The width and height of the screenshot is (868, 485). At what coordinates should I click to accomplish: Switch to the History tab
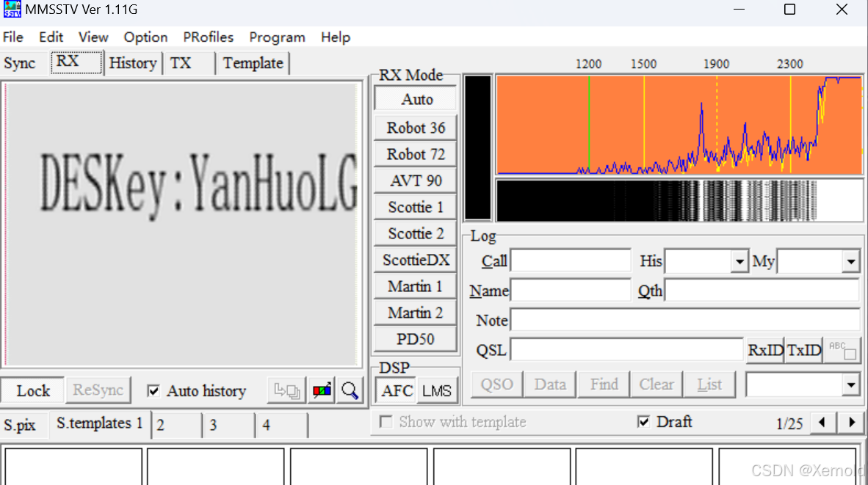pyautogui.click(x=133, y=63)
